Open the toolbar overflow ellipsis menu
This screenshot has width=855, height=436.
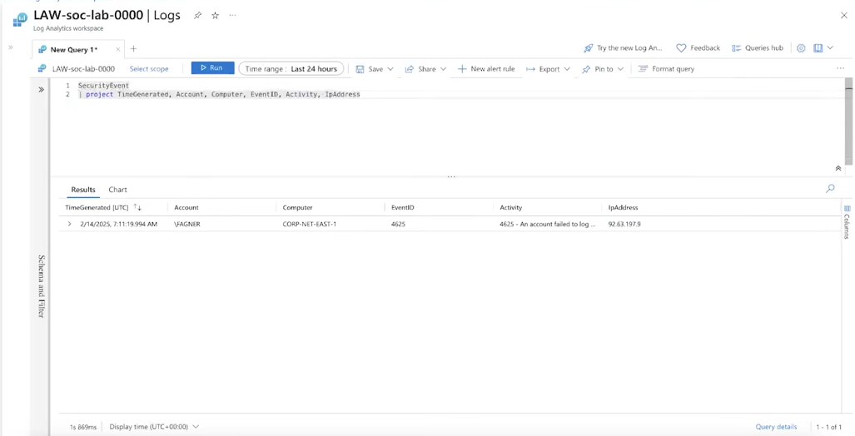tap(840, 69)
